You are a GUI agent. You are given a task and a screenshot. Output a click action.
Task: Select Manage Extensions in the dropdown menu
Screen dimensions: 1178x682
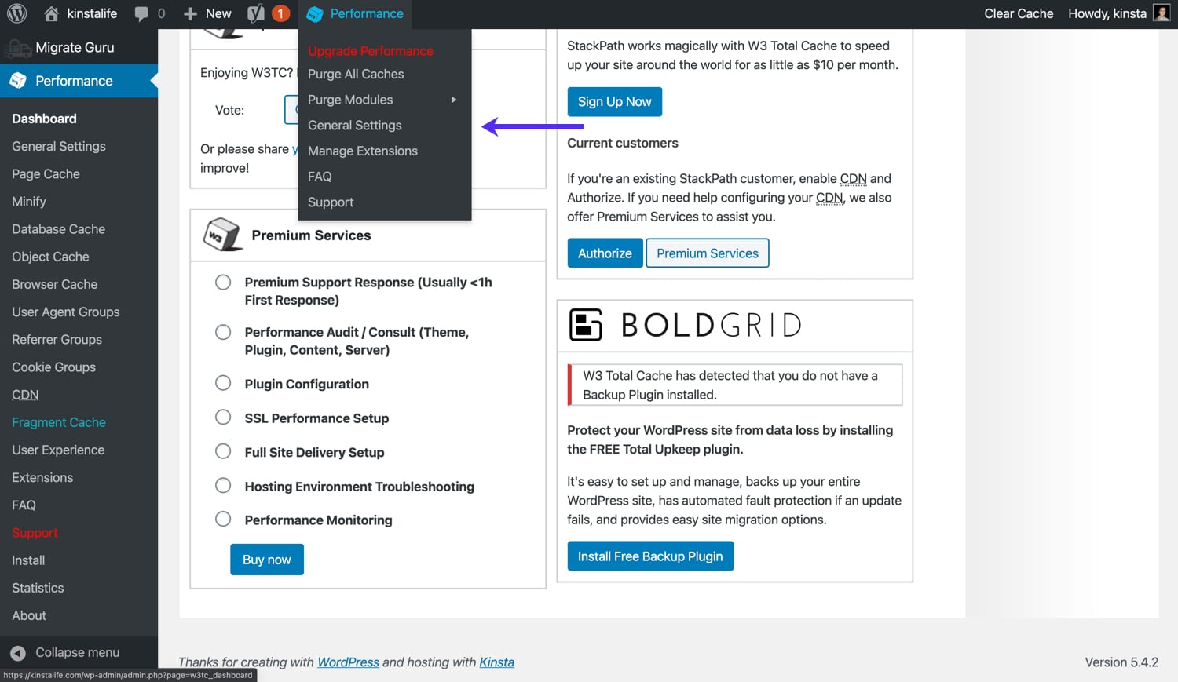362,151
